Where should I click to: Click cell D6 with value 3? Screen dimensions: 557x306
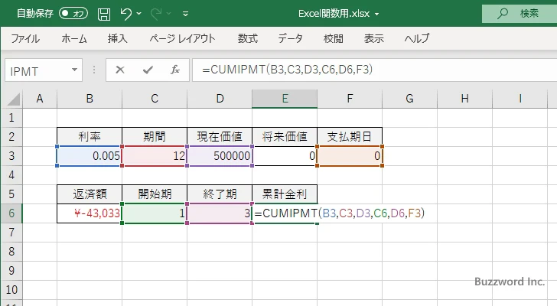[x=220, y=213]
